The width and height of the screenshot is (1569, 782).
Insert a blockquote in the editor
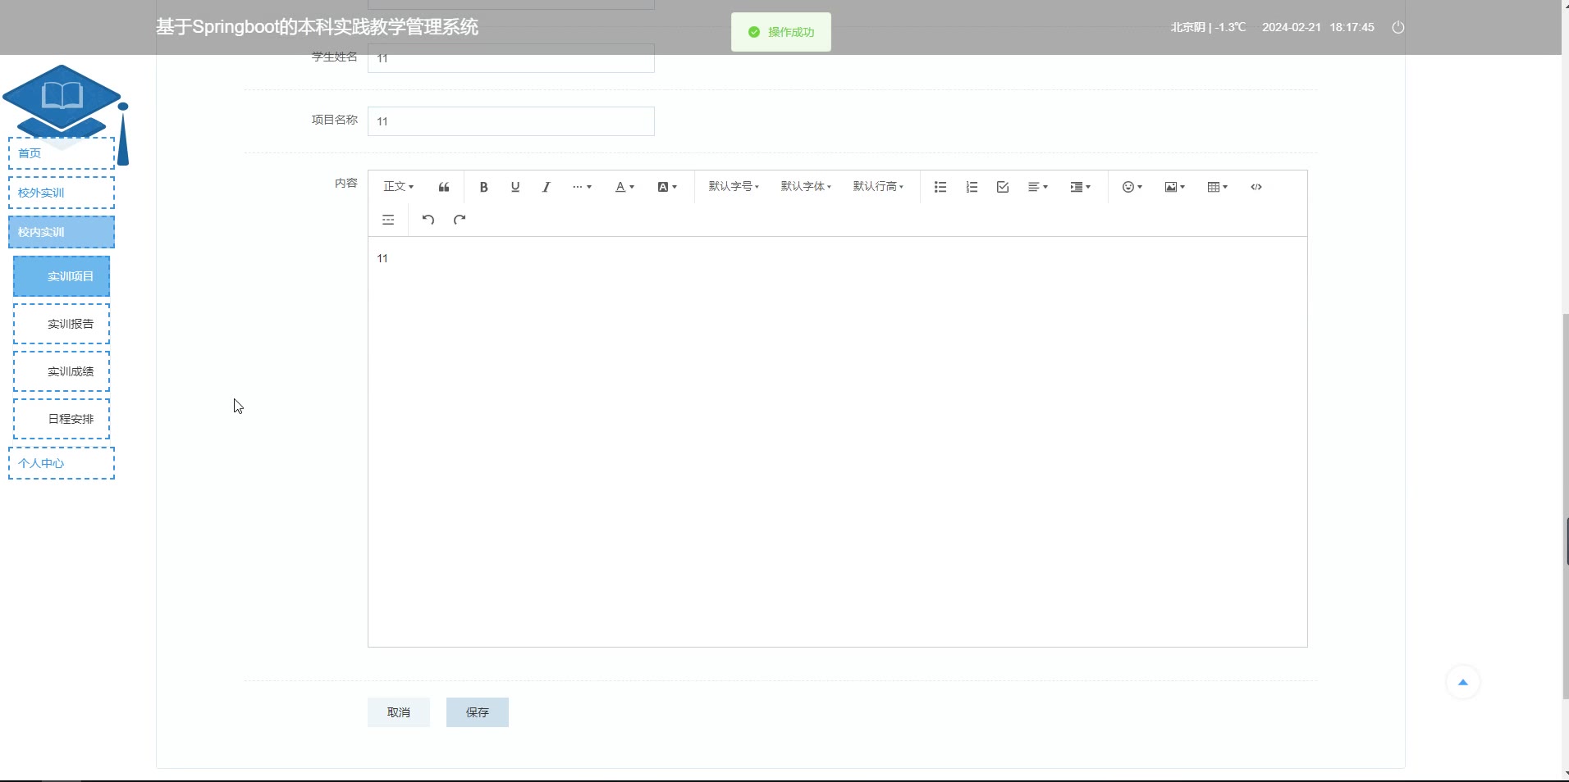[x=444, y=187]
